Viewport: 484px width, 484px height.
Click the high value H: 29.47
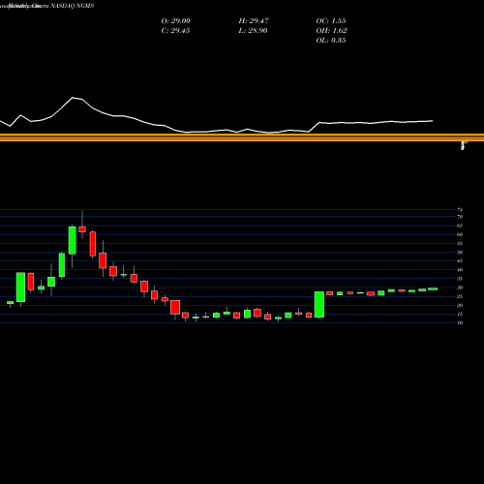tap(254, 21)
